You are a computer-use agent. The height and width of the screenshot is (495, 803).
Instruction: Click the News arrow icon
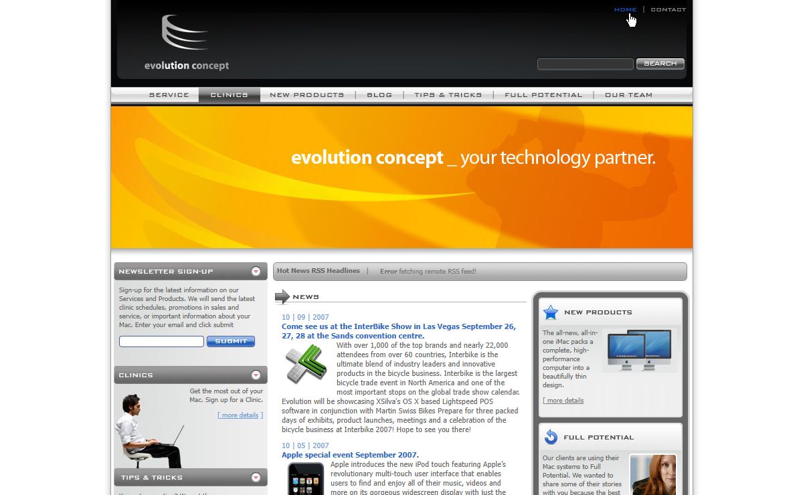click(x=282, y=296)
